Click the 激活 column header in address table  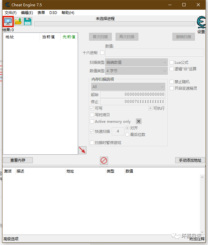point(9,171)
